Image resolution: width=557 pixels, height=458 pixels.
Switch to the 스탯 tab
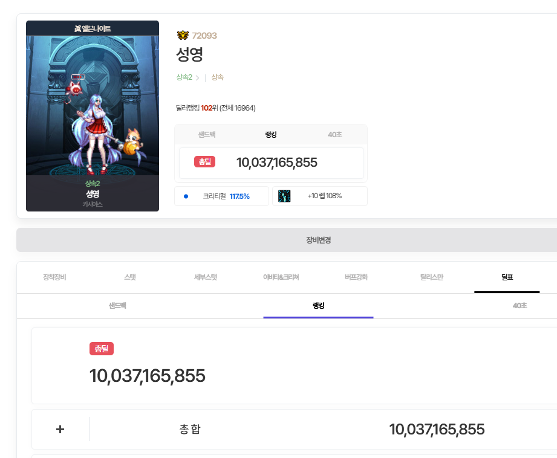[x=130, y=277]
